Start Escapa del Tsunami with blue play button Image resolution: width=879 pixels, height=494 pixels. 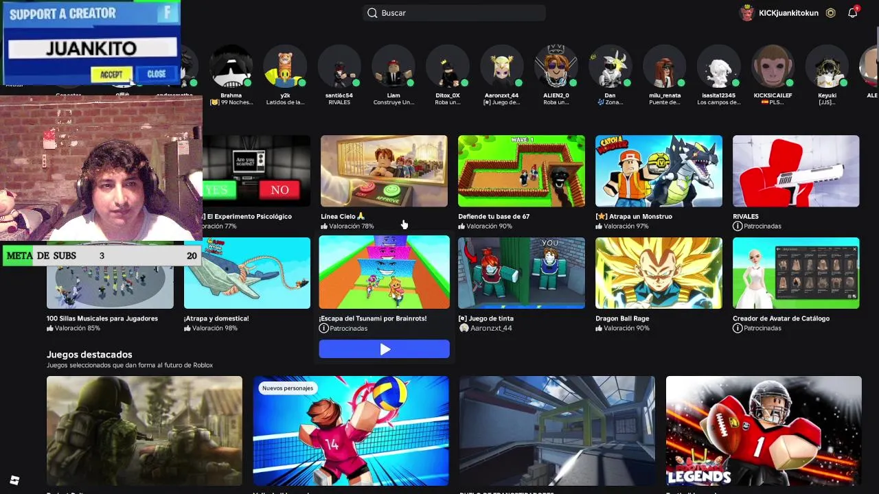click(384, 349)
